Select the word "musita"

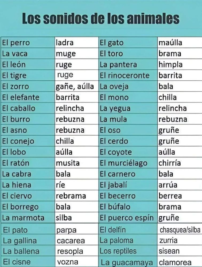[x=68, y=163]
